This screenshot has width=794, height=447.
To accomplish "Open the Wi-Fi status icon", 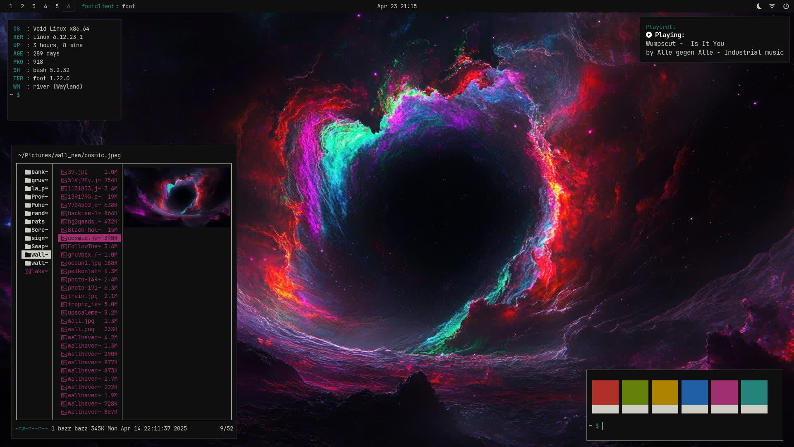I will [772, 6].
